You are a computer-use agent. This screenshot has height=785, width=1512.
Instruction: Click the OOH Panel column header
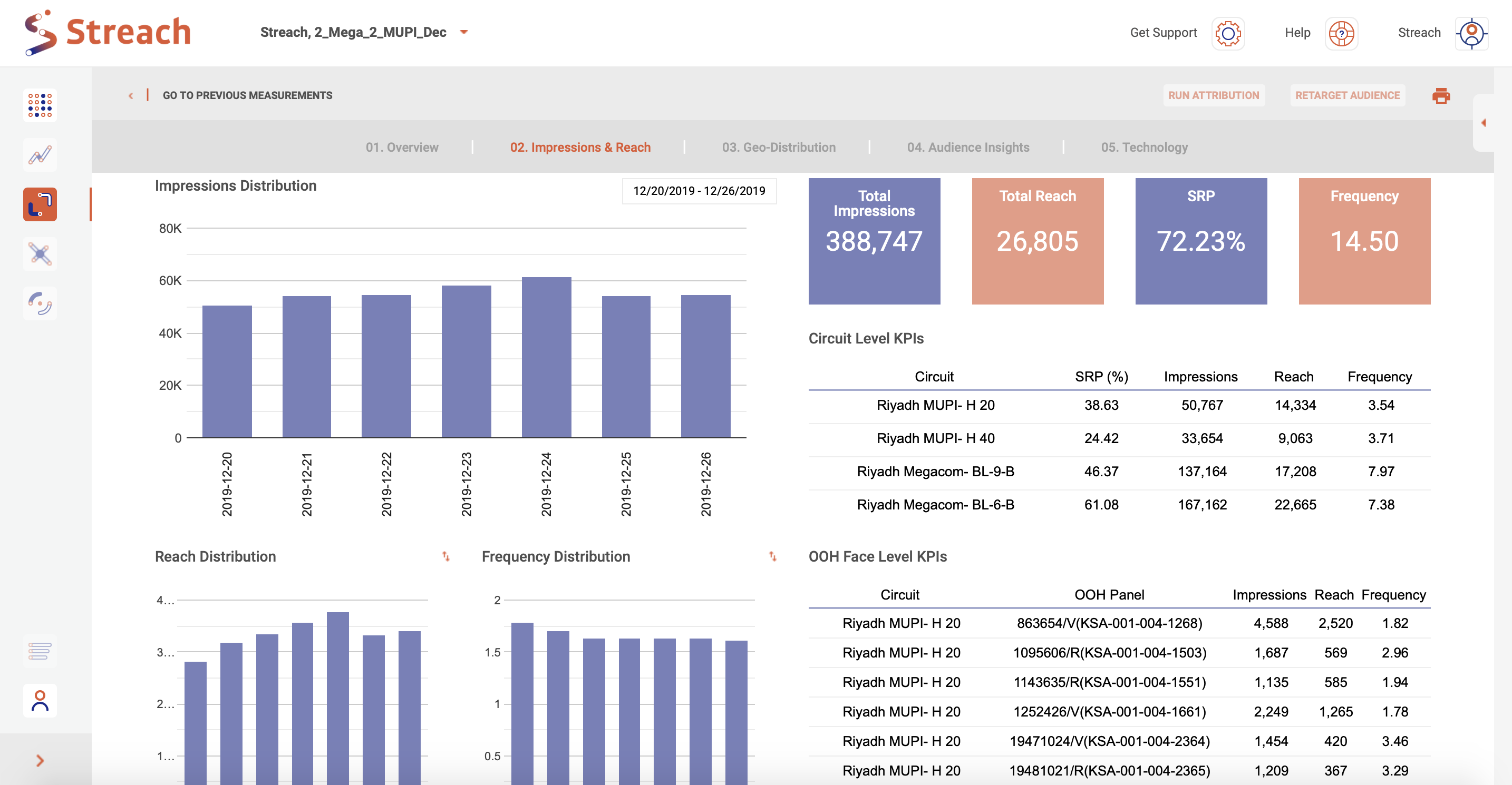1109,595
